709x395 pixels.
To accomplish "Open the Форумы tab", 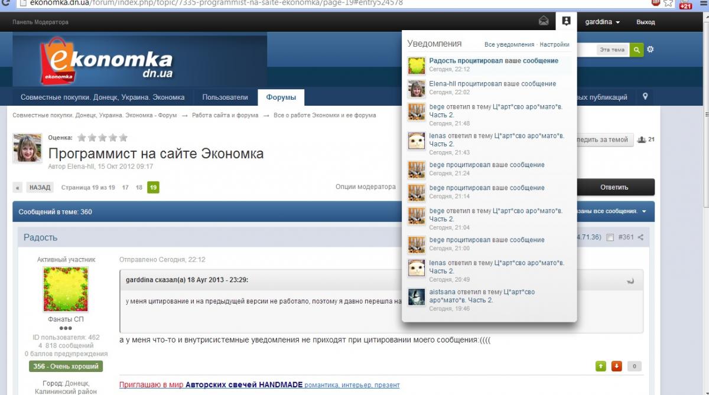I will tap(281, 97).
